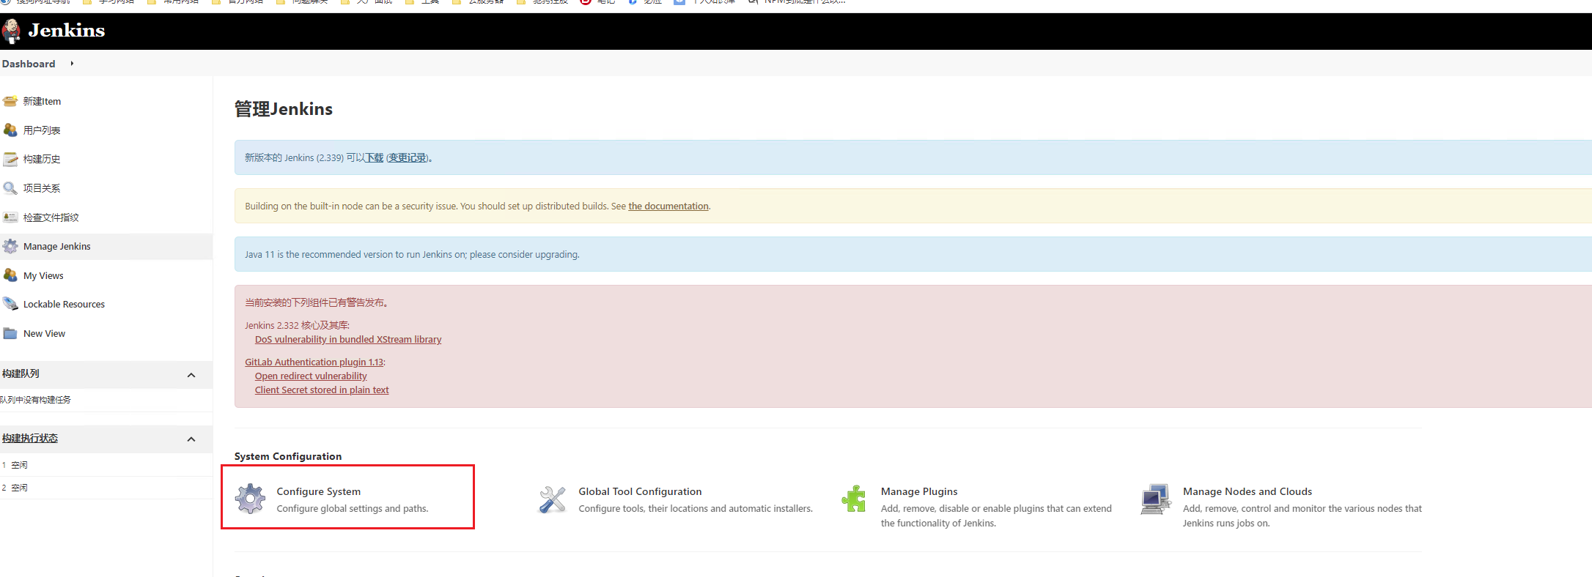Screen dimensions: 1592x577
Task: Click the System Configuration section heading
Action: coord(288,456)
